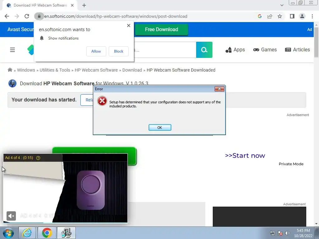Click the address bar URL

coord(116,16)
